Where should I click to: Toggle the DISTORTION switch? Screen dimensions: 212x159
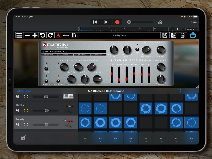(x=58, y=81)
